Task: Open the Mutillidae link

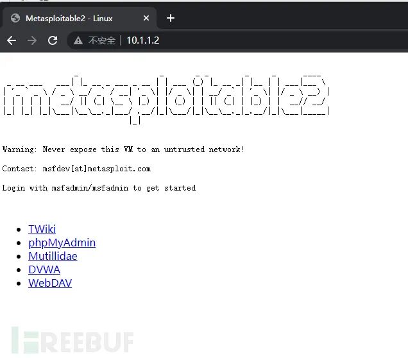Action: [53, 256]
